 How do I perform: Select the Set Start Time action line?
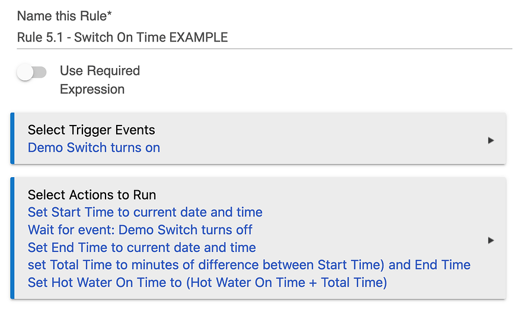pyautogui.click(x=145, y=212)
